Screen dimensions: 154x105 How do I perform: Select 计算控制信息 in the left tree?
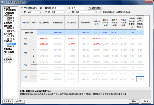coord(10,10)
